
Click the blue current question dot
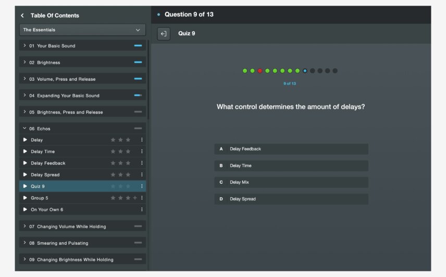click(305, 71)
